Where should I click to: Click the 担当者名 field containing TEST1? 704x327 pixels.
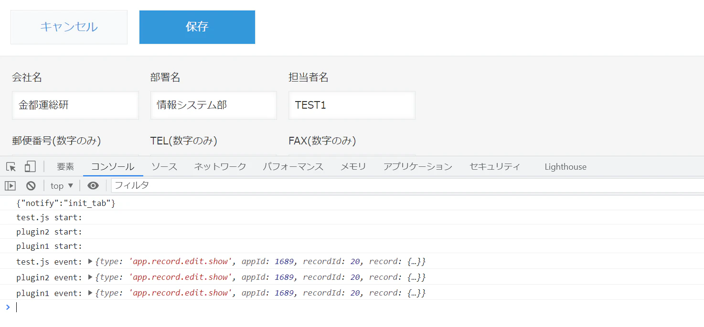(x=352, y=105)
